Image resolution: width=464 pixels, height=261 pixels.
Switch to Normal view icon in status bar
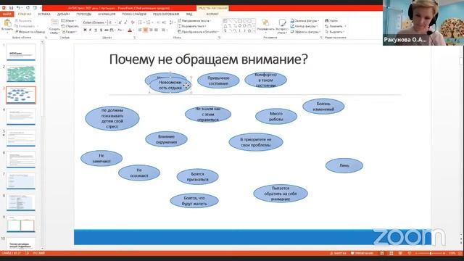[x=382, y=253]
